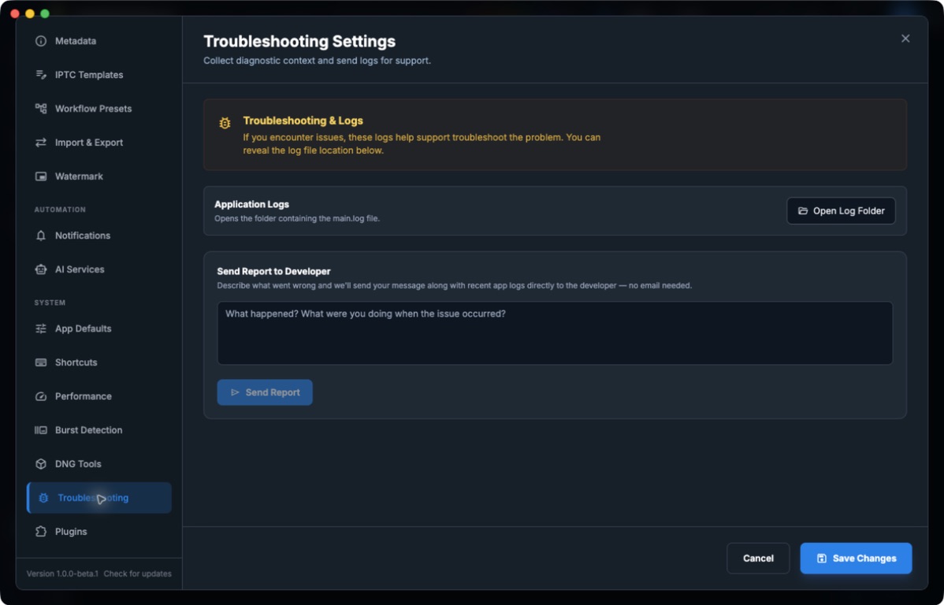The image size is (944, 605).
Task: Click the Send Report button
Action: (264, 392)
